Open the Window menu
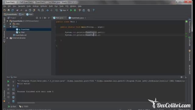The image size is (195, 110). tap(73, 6)
